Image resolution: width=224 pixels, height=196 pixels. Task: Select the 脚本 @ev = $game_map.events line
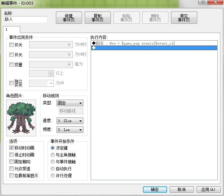tap(154, 43)
